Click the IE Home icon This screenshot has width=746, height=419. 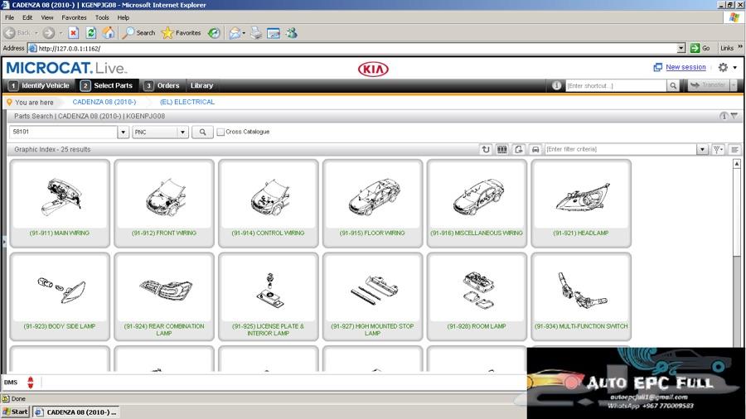coord(109,33)
